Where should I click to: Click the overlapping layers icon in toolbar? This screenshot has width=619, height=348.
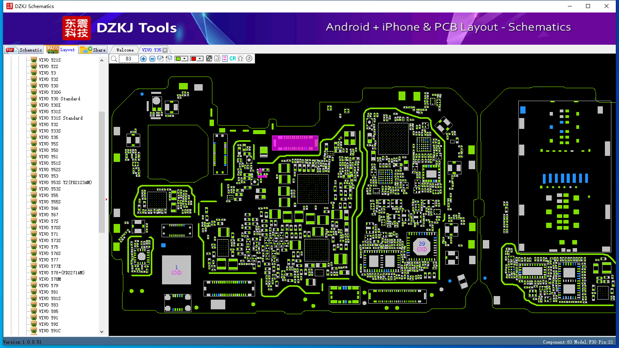(209, 59)
